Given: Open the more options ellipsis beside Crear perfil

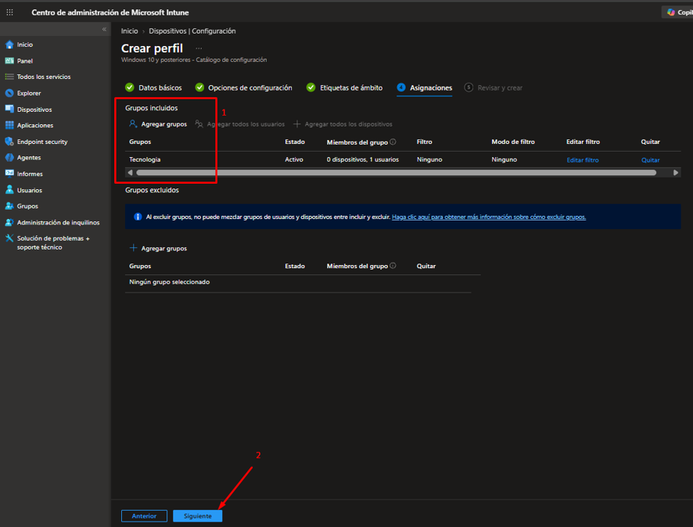Looking at the screenshot, I should (x=199, y=48).
